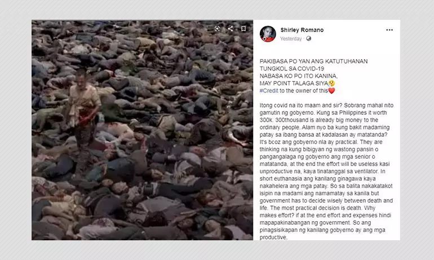
Task: Open the large photo of the field
Action: (x=142, y=130)
